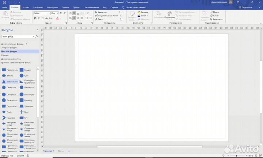Open the 12pt font size dropdown

(58, 13)
